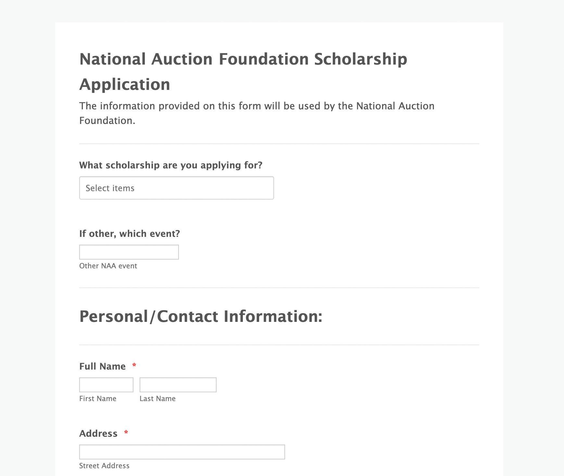Click the 'First Name' sublabel text
The height and width of the screenshot is (476, 564).
(98, 398)
